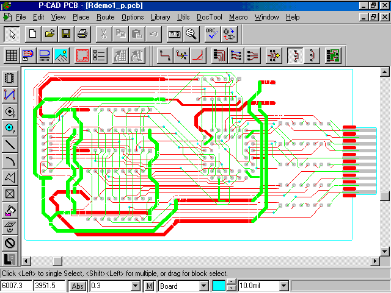This screenshot has width=391, height=293.
Task: Toggle the Abs coordinate mode button
Action: point(78,286)
